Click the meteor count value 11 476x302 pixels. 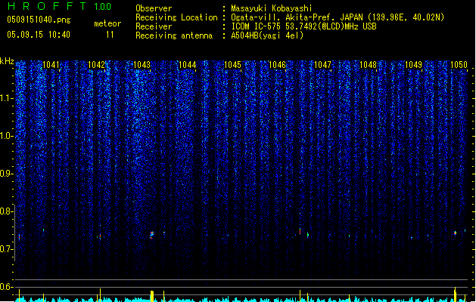(110, 35)
